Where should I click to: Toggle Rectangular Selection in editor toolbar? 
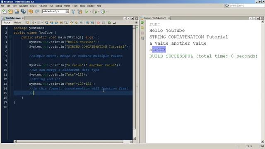pos(66,23)
